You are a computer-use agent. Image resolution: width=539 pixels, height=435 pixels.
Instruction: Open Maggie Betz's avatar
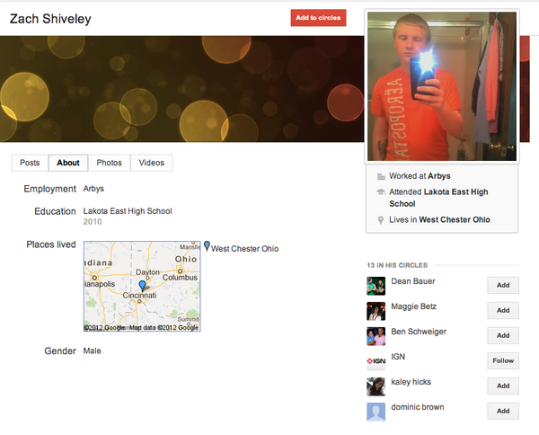click(376, 311)
